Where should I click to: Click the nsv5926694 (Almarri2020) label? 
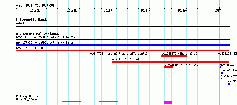click(x=182, y=65)
